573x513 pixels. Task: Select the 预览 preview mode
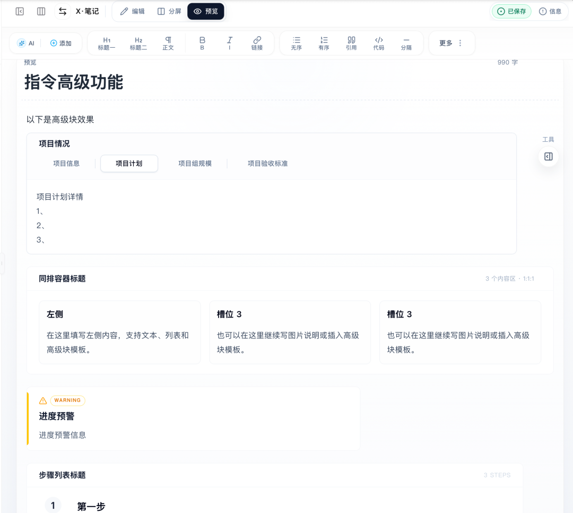point(206,11)
